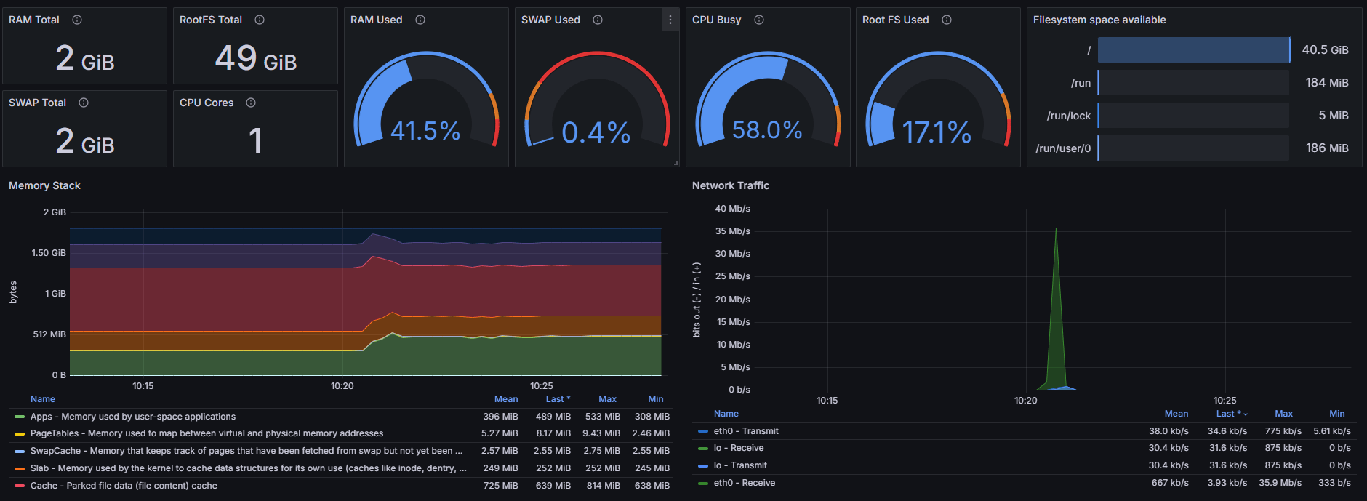1367x501 pixels.
Task: Sort Memory Stack legend by Last column
Action: (x=557, y=399)
